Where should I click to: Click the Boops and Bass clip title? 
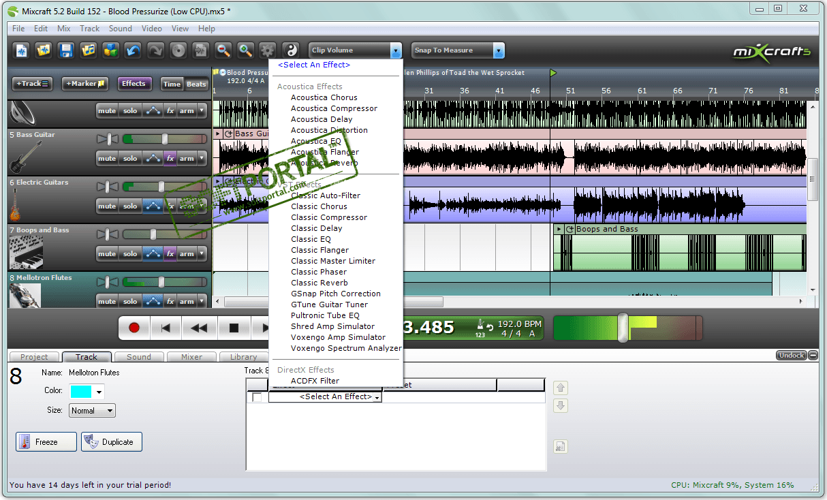pyautogui.click(x=607, y=230)
